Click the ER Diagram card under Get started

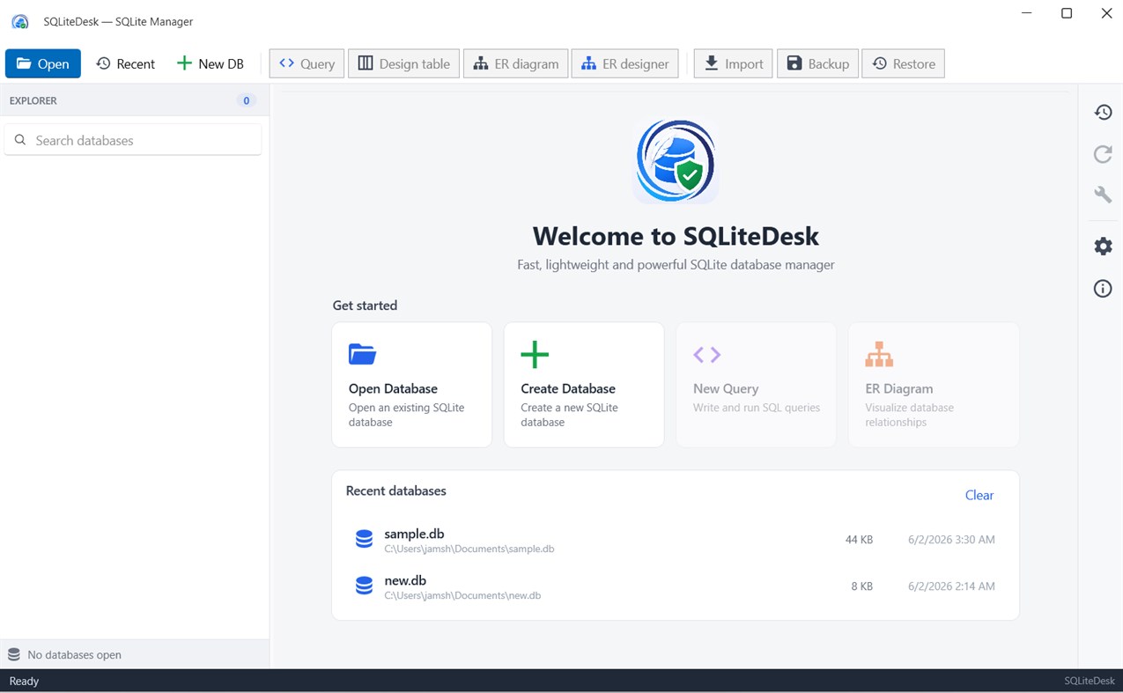934,385
